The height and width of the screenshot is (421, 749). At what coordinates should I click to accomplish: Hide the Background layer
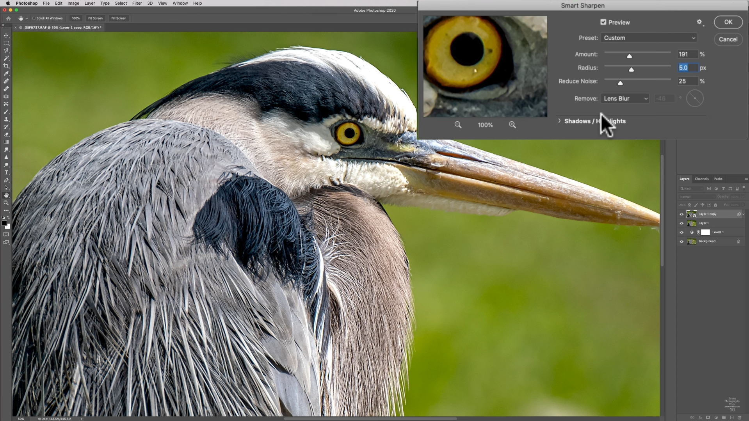pyautogui.click(x=681, y=241)
